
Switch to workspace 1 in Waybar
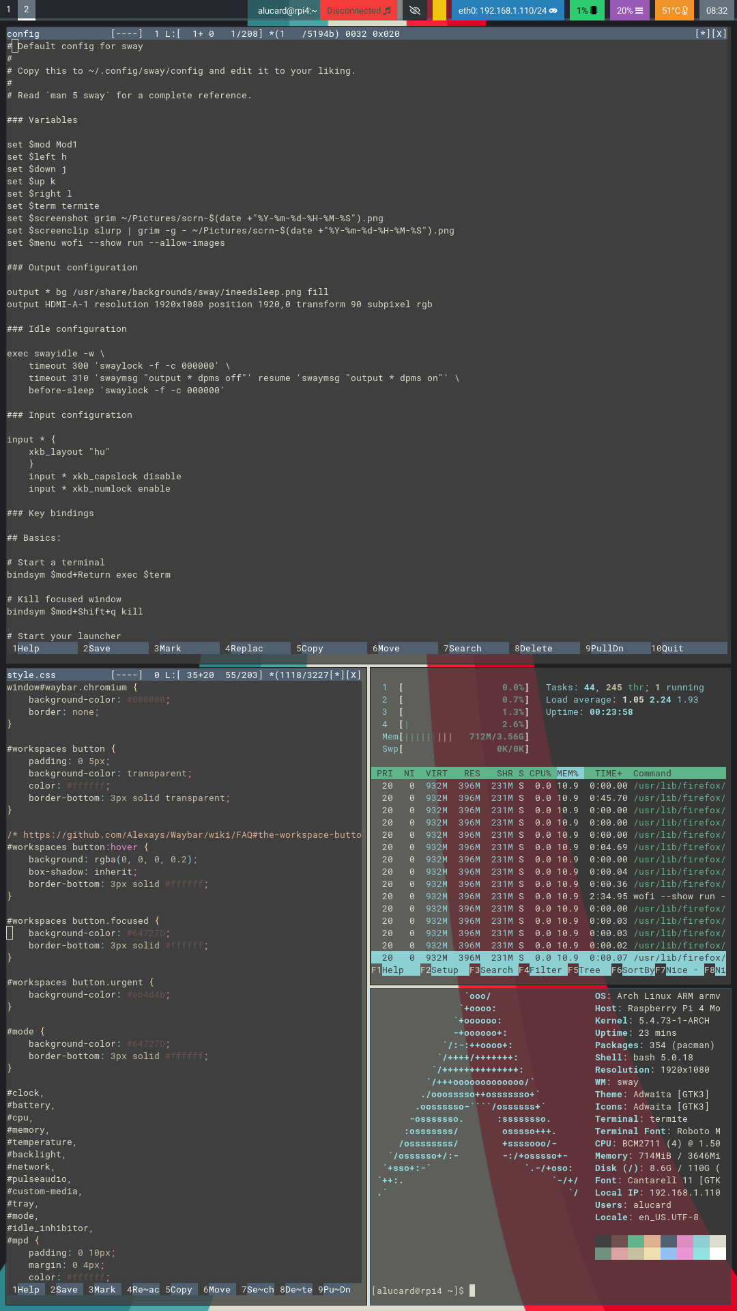pos(8,10)
